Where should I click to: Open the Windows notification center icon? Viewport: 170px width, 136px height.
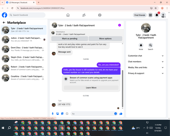tap(166, 128)
